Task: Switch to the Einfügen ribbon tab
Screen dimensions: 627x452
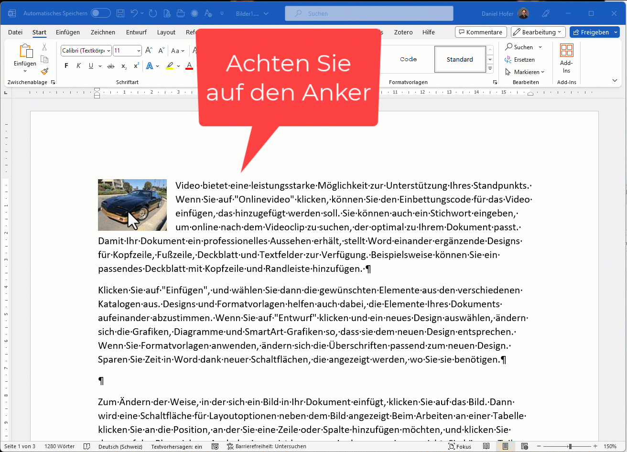Action: pyautogui.click(x=67, y=32)
